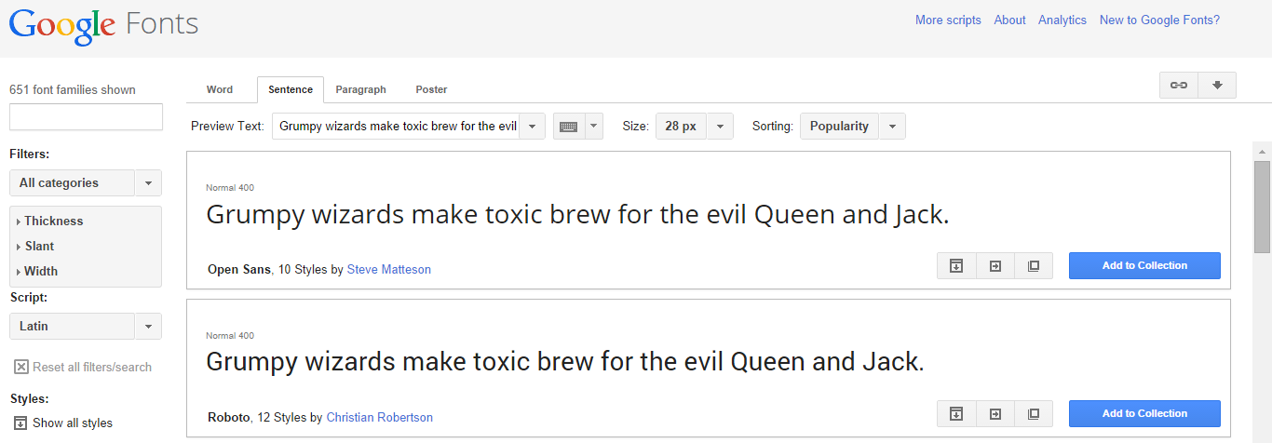Click the Preview Text input field
Image resolution: width=1272 pixels, height=443 pixels.
click(x=396, y=127)
